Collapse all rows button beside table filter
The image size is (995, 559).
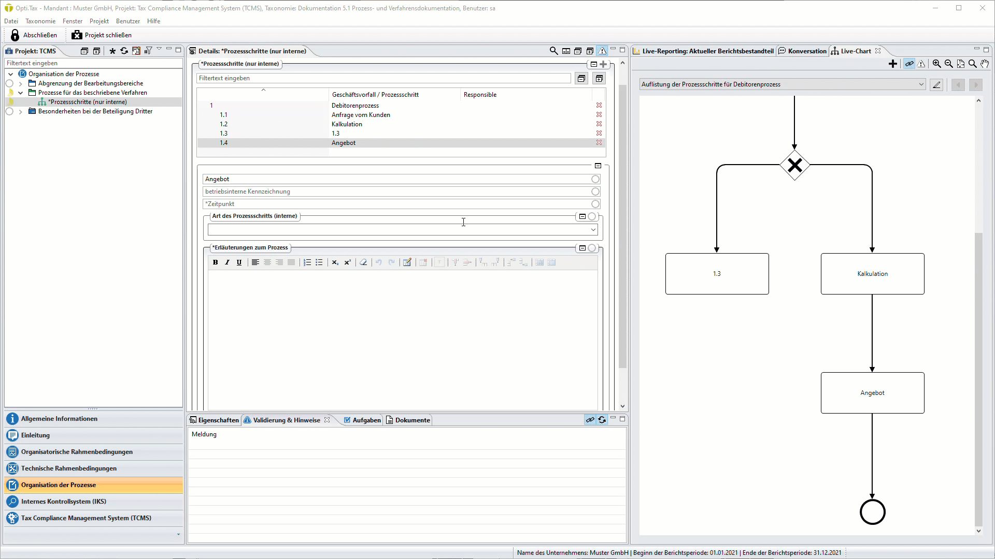(x=581, y=78)
